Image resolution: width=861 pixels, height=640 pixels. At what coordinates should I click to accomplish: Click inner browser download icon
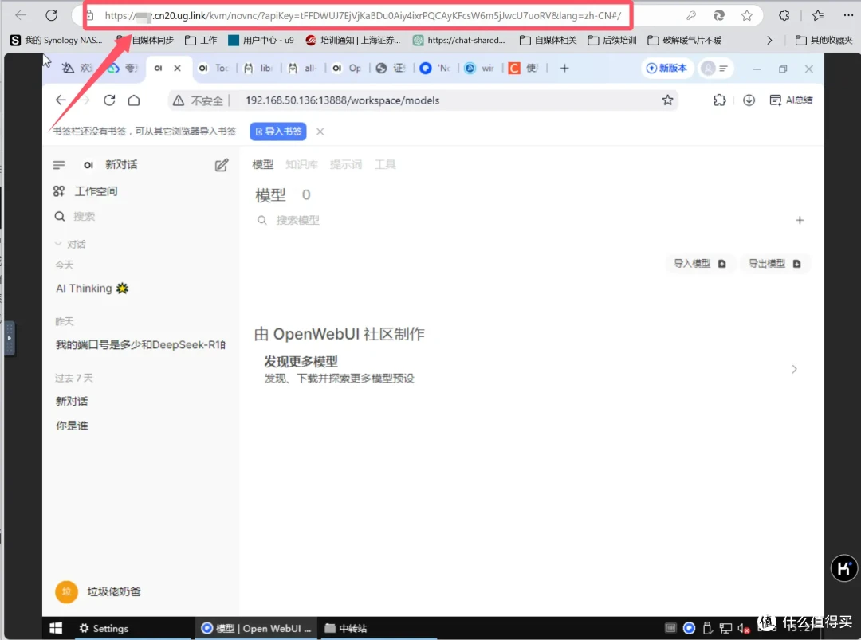coord(748,100)
